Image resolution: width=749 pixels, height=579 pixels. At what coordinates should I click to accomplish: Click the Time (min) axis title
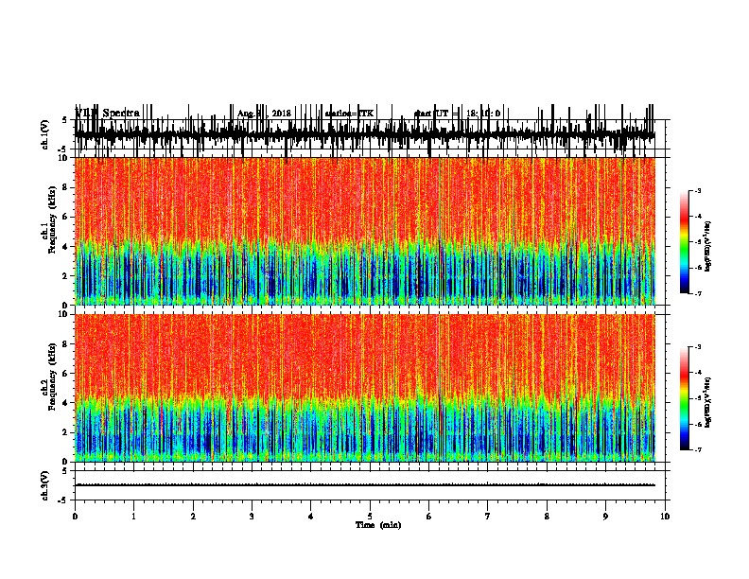pos(378,525)
